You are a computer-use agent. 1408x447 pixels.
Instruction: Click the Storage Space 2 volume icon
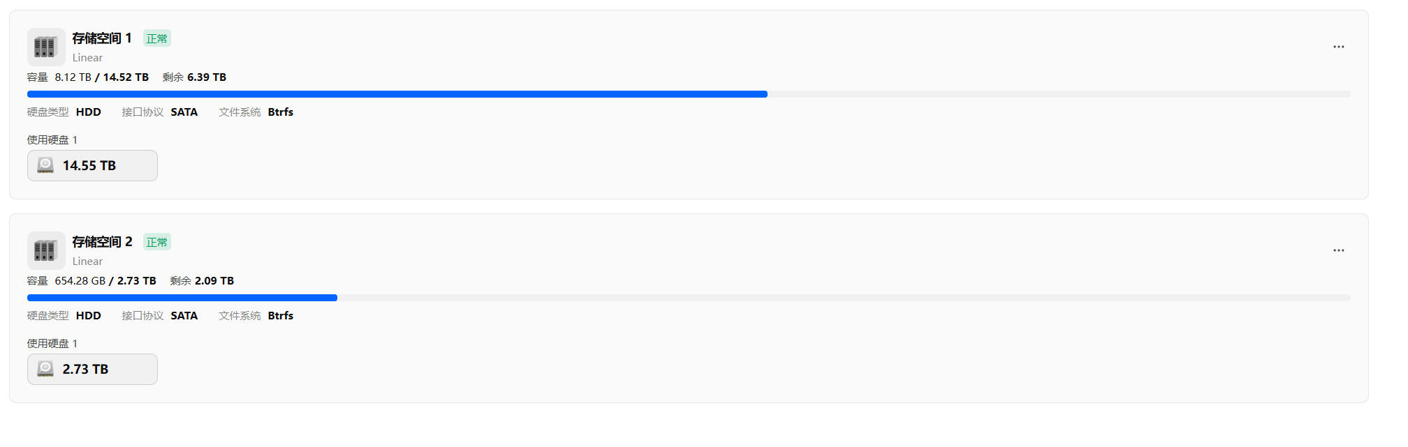pyautogui.click(x=46, y=250)
